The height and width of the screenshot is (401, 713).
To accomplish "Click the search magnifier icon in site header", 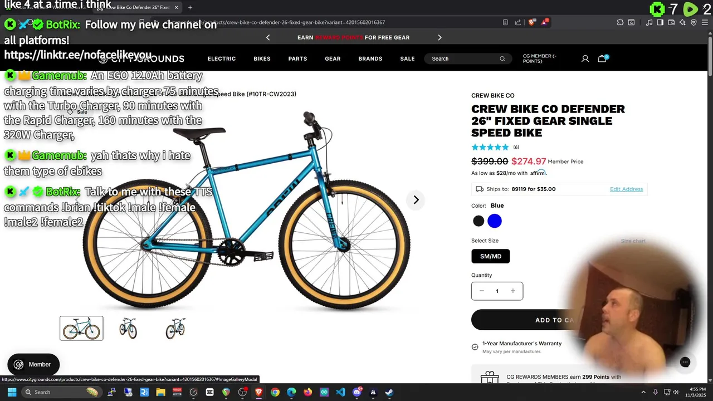I will 502,58.
